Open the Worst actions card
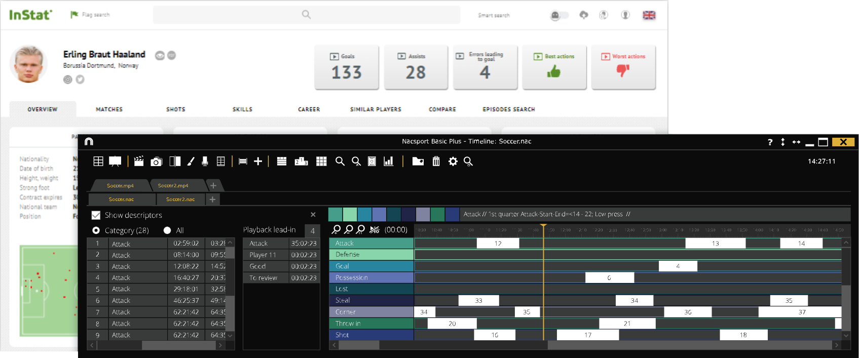The image size is (859, 358). tap(623, 67)
